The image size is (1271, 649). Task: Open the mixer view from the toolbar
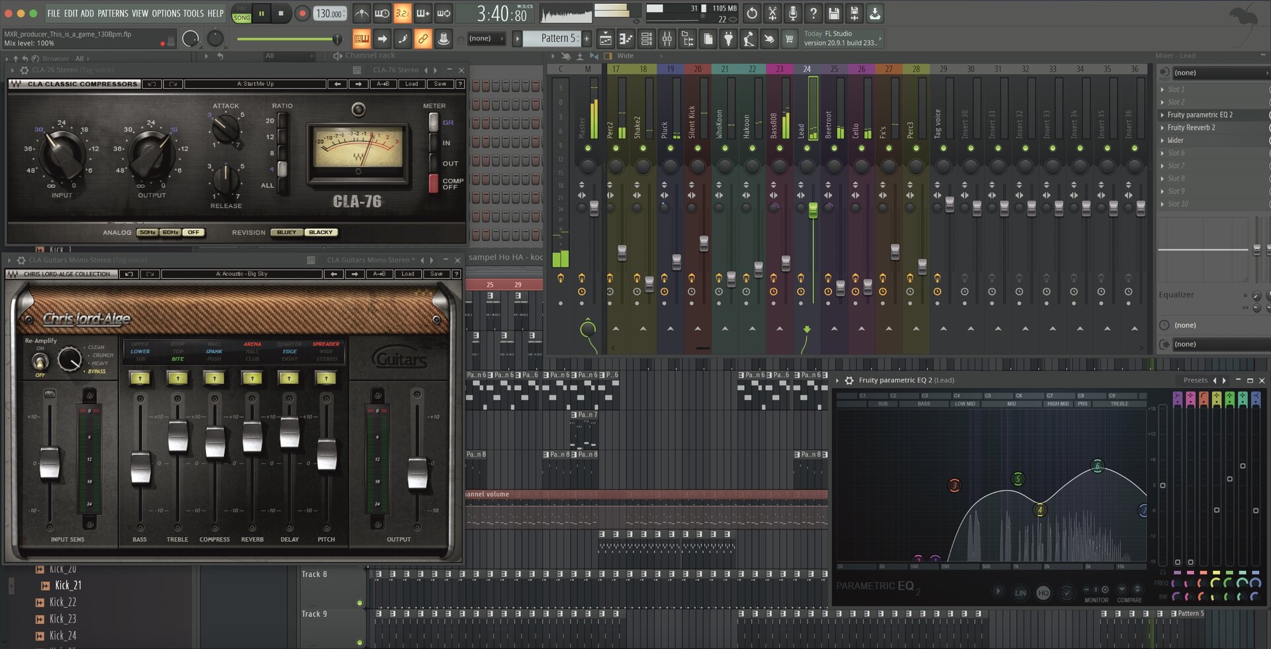pyautogui.click(x=667, y=39)
